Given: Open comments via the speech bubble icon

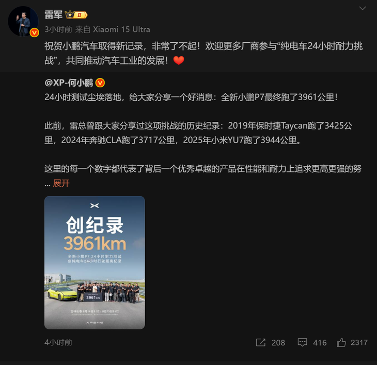Looking at the screenshot, I should click(302, 342).
